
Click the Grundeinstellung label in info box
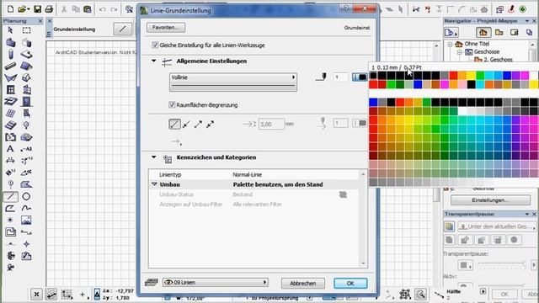pos(74,29)
